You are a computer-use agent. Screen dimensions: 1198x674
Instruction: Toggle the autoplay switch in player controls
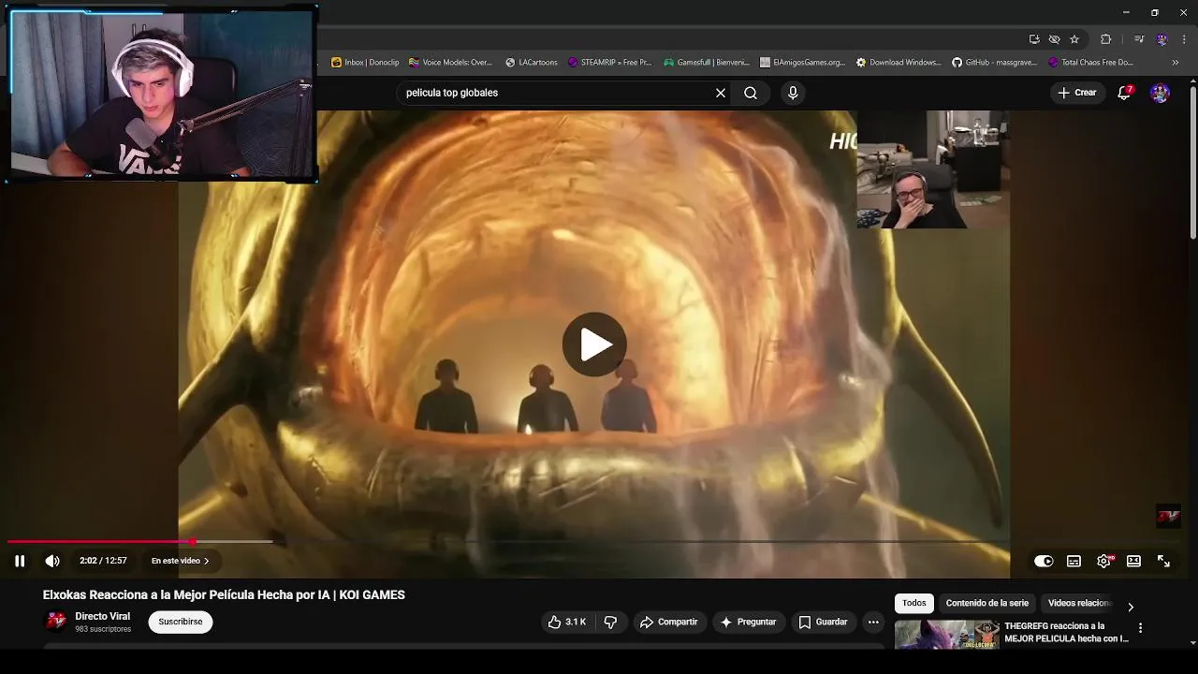point(1044,561)
